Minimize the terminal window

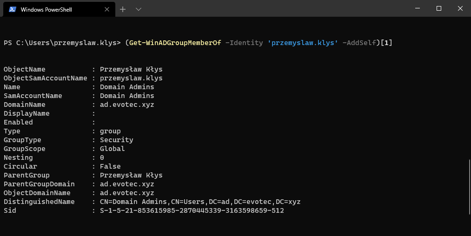click(x=417, y=8)
